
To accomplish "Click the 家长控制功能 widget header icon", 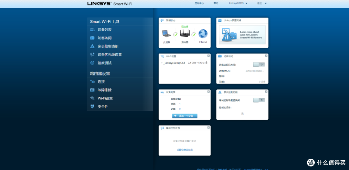I will point(220,92).
